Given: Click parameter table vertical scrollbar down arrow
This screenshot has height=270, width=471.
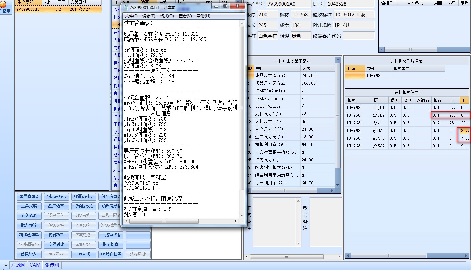Looking at the screenshot, I should point(338,185).
